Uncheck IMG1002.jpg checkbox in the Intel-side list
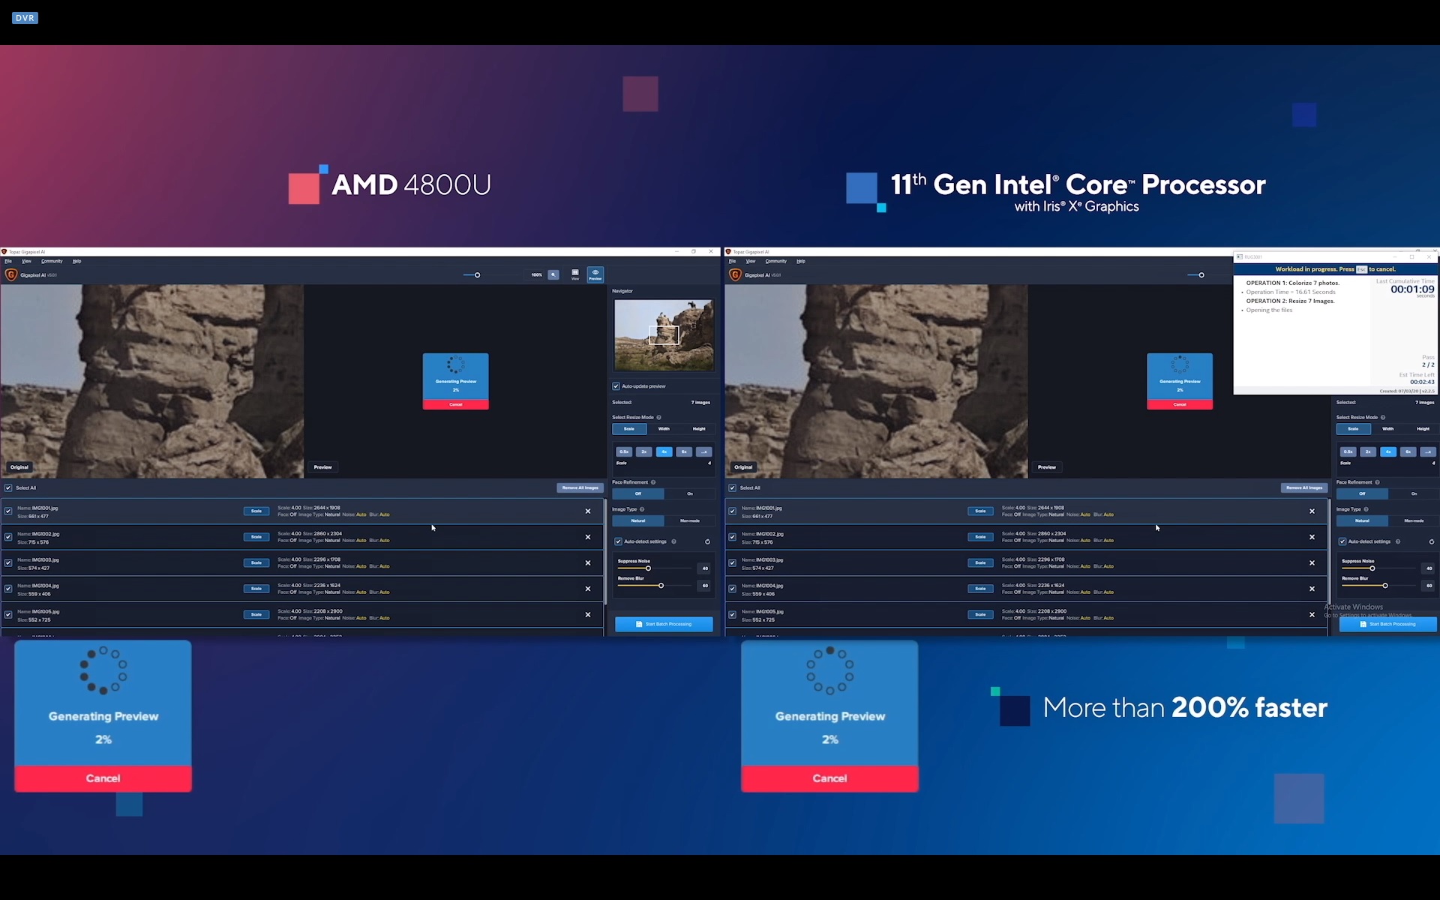 [733, 537]
